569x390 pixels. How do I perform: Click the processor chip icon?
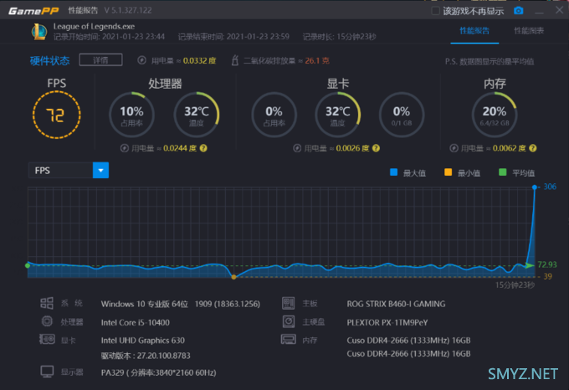coord(47,321)
